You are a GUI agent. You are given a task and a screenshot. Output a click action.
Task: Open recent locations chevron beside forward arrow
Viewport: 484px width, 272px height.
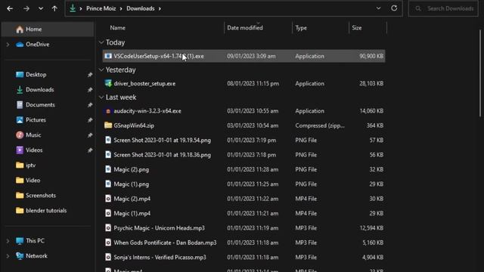click(x=41, y=8)
